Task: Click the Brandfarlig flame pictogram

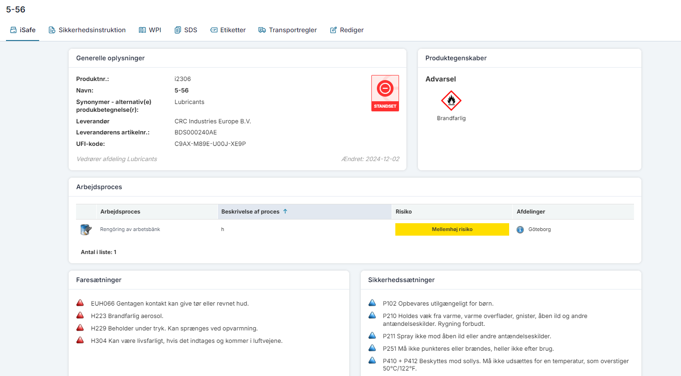Action: pos(451,101)
